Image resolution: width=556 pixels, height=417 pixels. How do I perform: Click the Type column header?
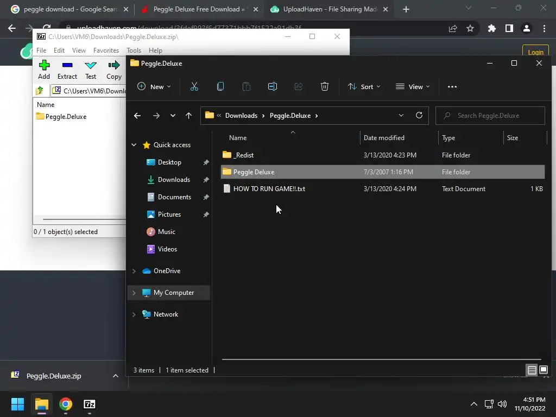coord(448,137)
